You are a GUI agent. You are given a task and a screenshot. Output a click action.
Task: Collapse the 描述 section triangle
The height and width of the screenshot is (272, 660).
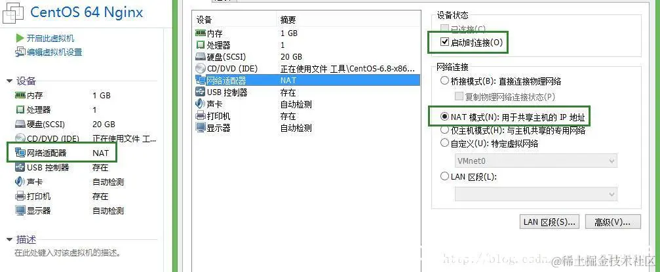[x=10, y=240]
